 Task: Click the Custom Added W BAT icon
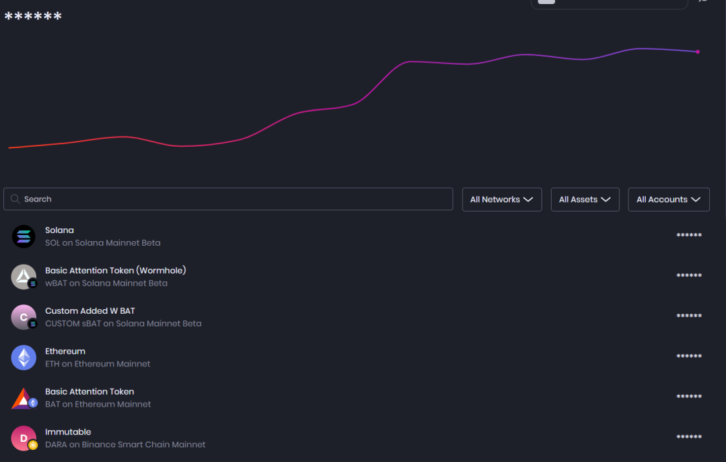[x=24, y=317]
